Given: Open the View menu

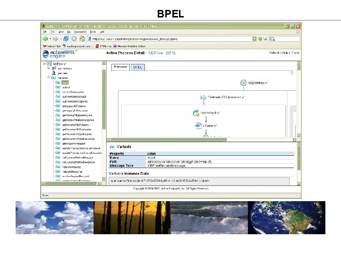Looking at the screenshot, I should [61, 32].
